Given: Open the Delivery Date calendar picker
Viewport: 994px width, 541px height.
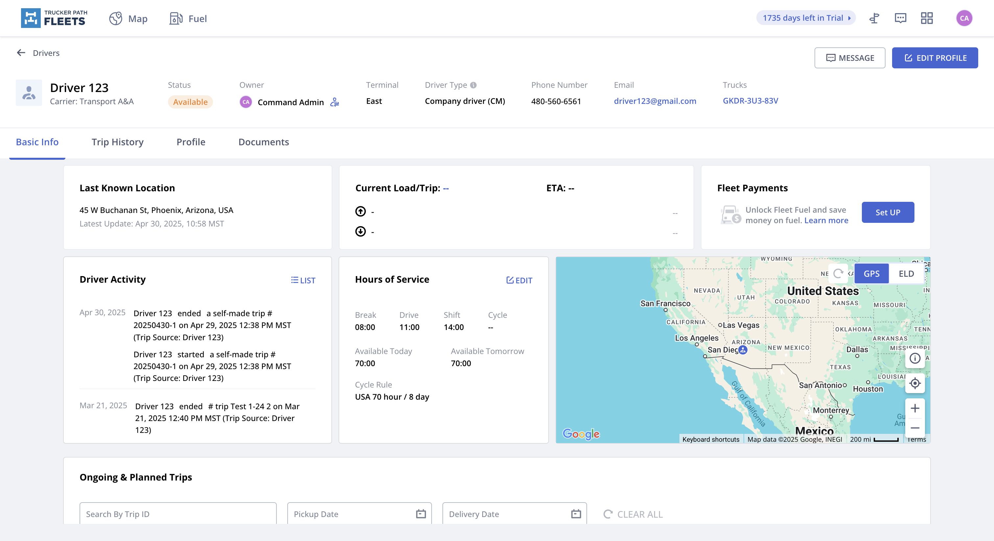Looking at the screenshot, I should [576, 514].
